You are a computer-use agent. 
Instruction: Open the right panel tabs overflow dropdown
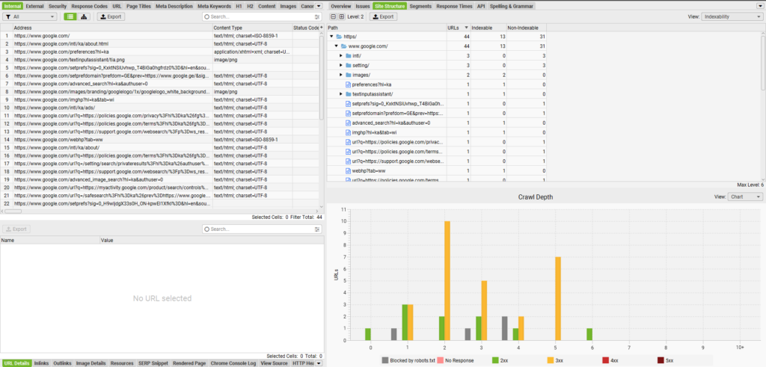(x=760, y=6)
